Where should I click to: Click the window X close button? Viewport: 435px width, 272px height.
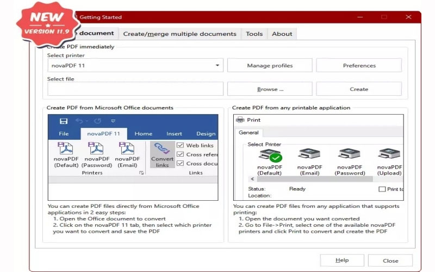tap(408, 17)
